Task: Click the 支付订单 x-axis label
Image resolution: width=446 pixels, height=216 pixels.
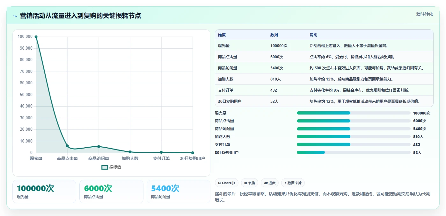Action: click(161, 158)
